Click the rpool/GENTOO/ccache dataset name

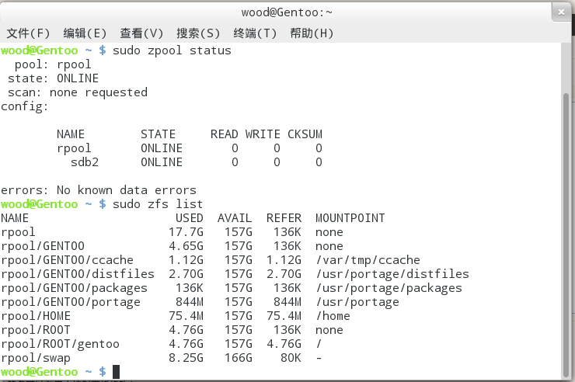(67, 260)
